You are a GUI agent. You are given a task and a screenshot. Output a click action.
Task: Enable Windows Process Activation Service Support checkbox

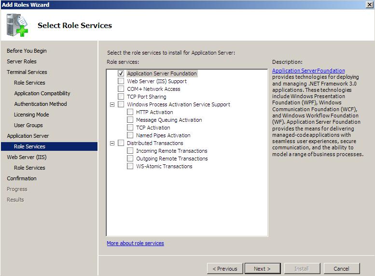click(x=121, y=104)
